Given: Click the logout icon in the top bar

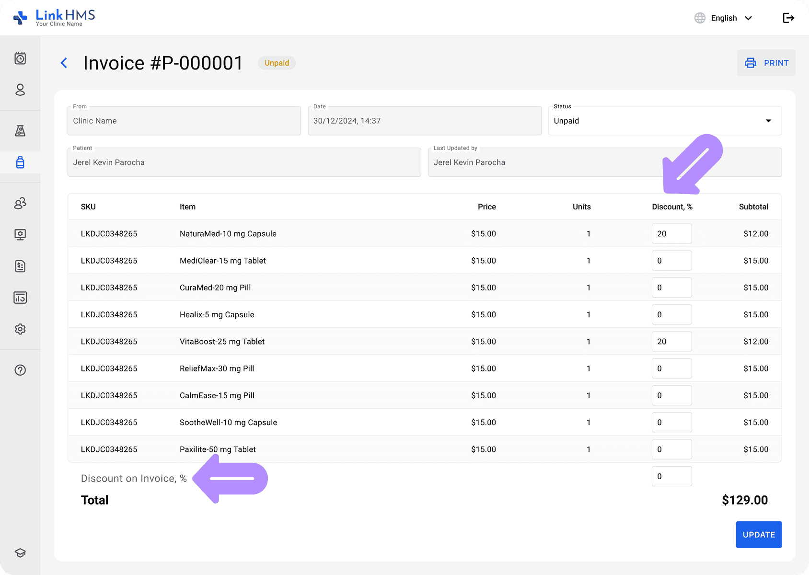Looking at the screenshot, I should tap(788, 18).
